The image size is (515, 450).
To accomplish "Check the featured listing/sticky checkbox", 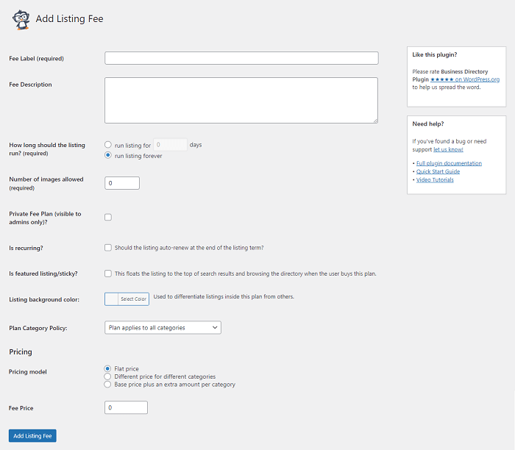I will 108,274.
